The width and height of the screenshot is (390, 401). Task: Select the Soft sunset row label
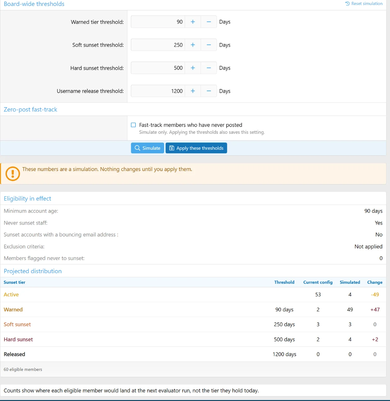(17, 325)
